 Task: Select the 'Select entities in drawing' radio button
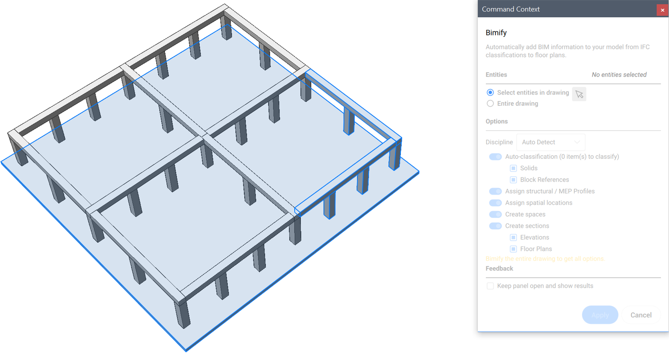tap(490, 92)
